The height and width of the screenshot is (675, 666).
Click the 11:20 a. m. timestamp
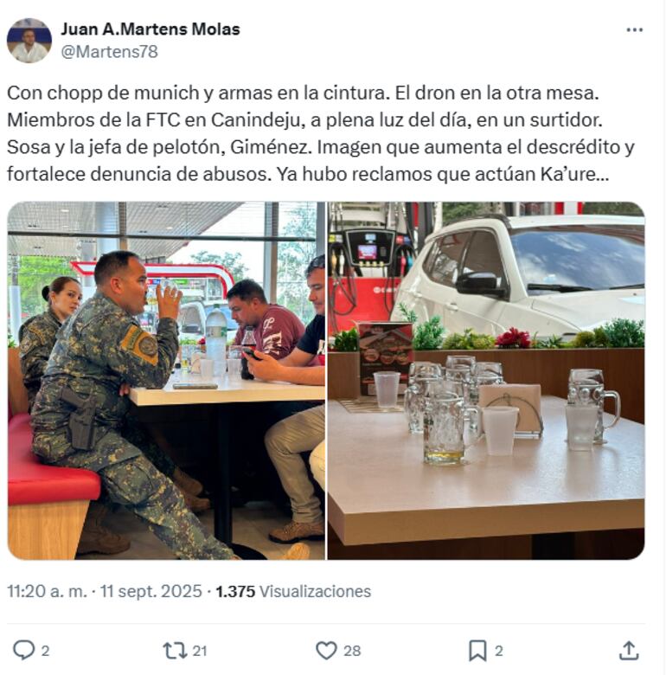[48, 591]
